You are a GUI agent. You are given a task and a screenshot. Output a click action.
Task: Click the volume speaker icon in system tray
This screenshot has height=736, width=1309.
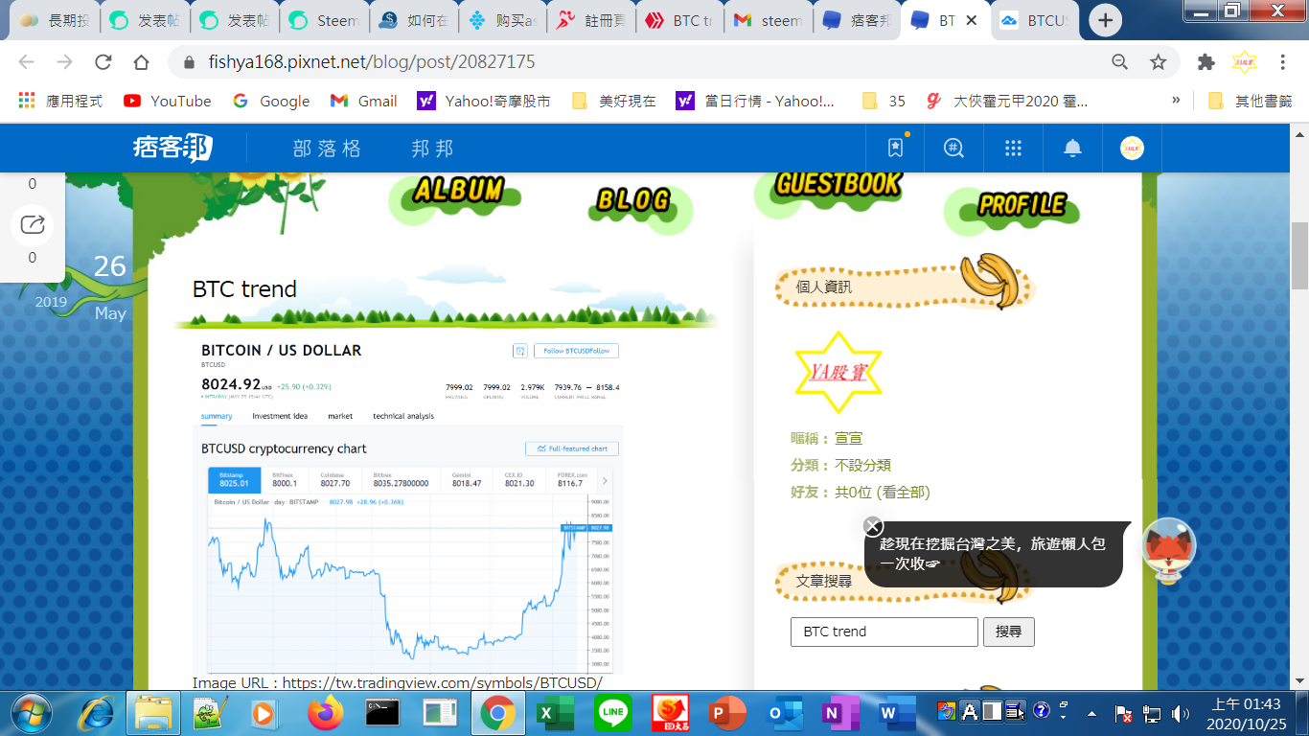click(x=1180, y=714)
